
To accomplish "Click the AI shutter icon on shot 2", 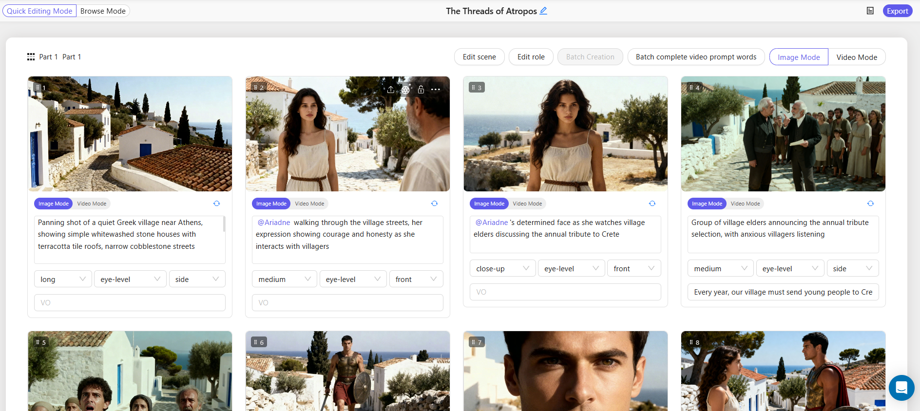I will [406, 89].
